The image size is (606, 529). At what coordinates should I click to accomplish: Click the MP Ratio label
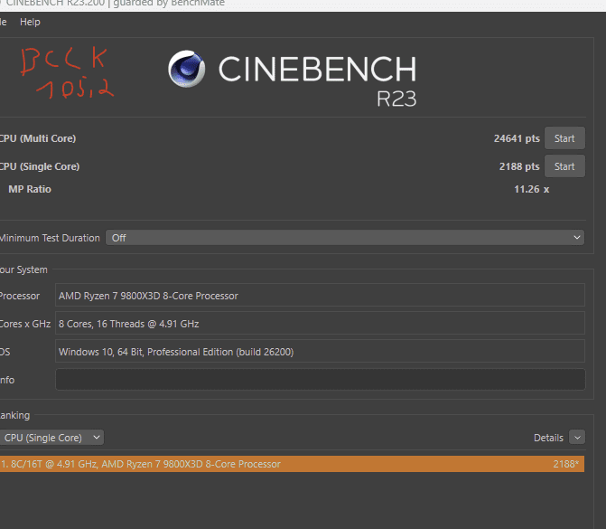(30, 189)
